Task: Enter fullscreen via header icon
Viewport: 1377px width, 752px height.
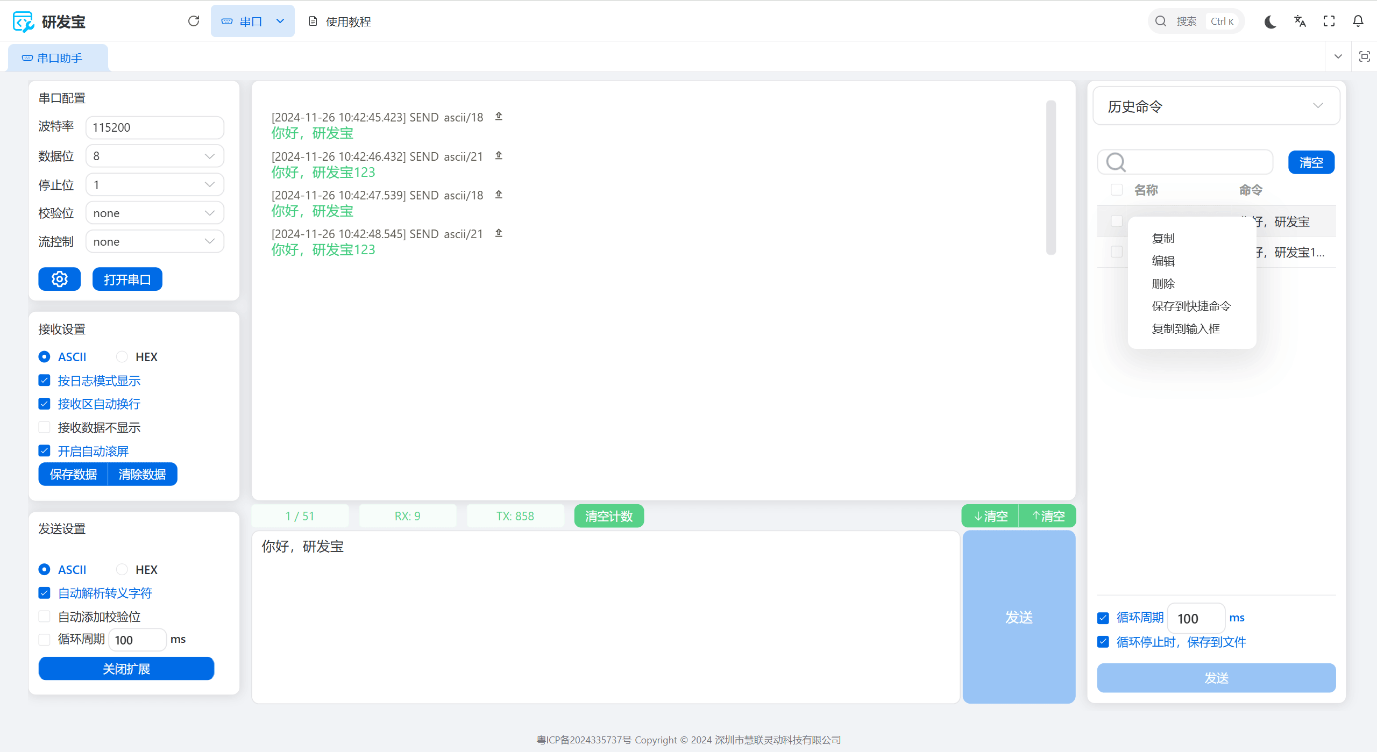Action: pyautogui.click(x=1329, y=22)
